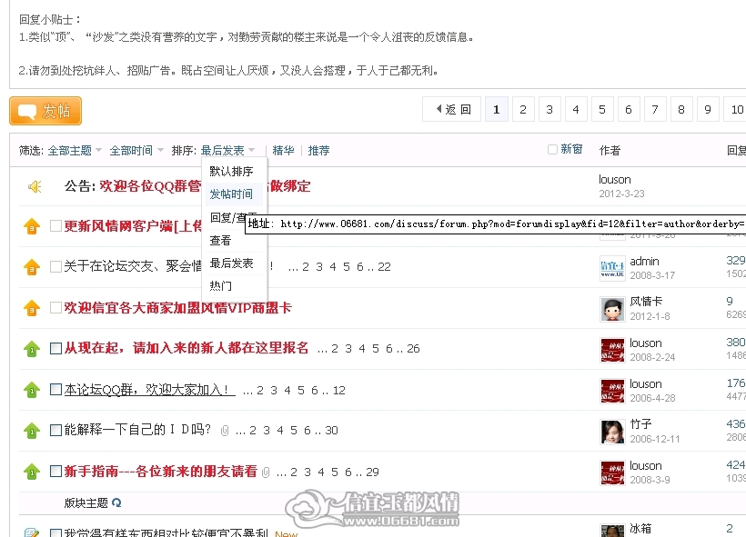Screen dimensions: 746x537
Task: Expand the 全部主题 filter dropdown
Action: [x=75, y=151]
